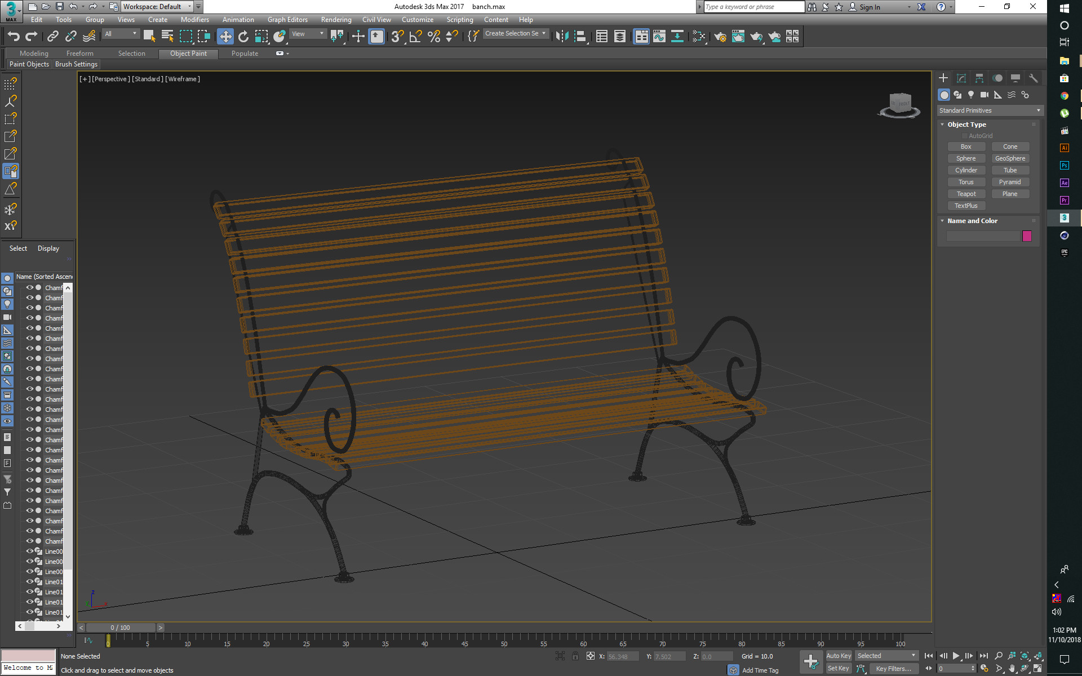Select Shapes category in Create panel
Image resolution: width=1082 pixels, height=676 pixels.
click(x=957, y=95)
